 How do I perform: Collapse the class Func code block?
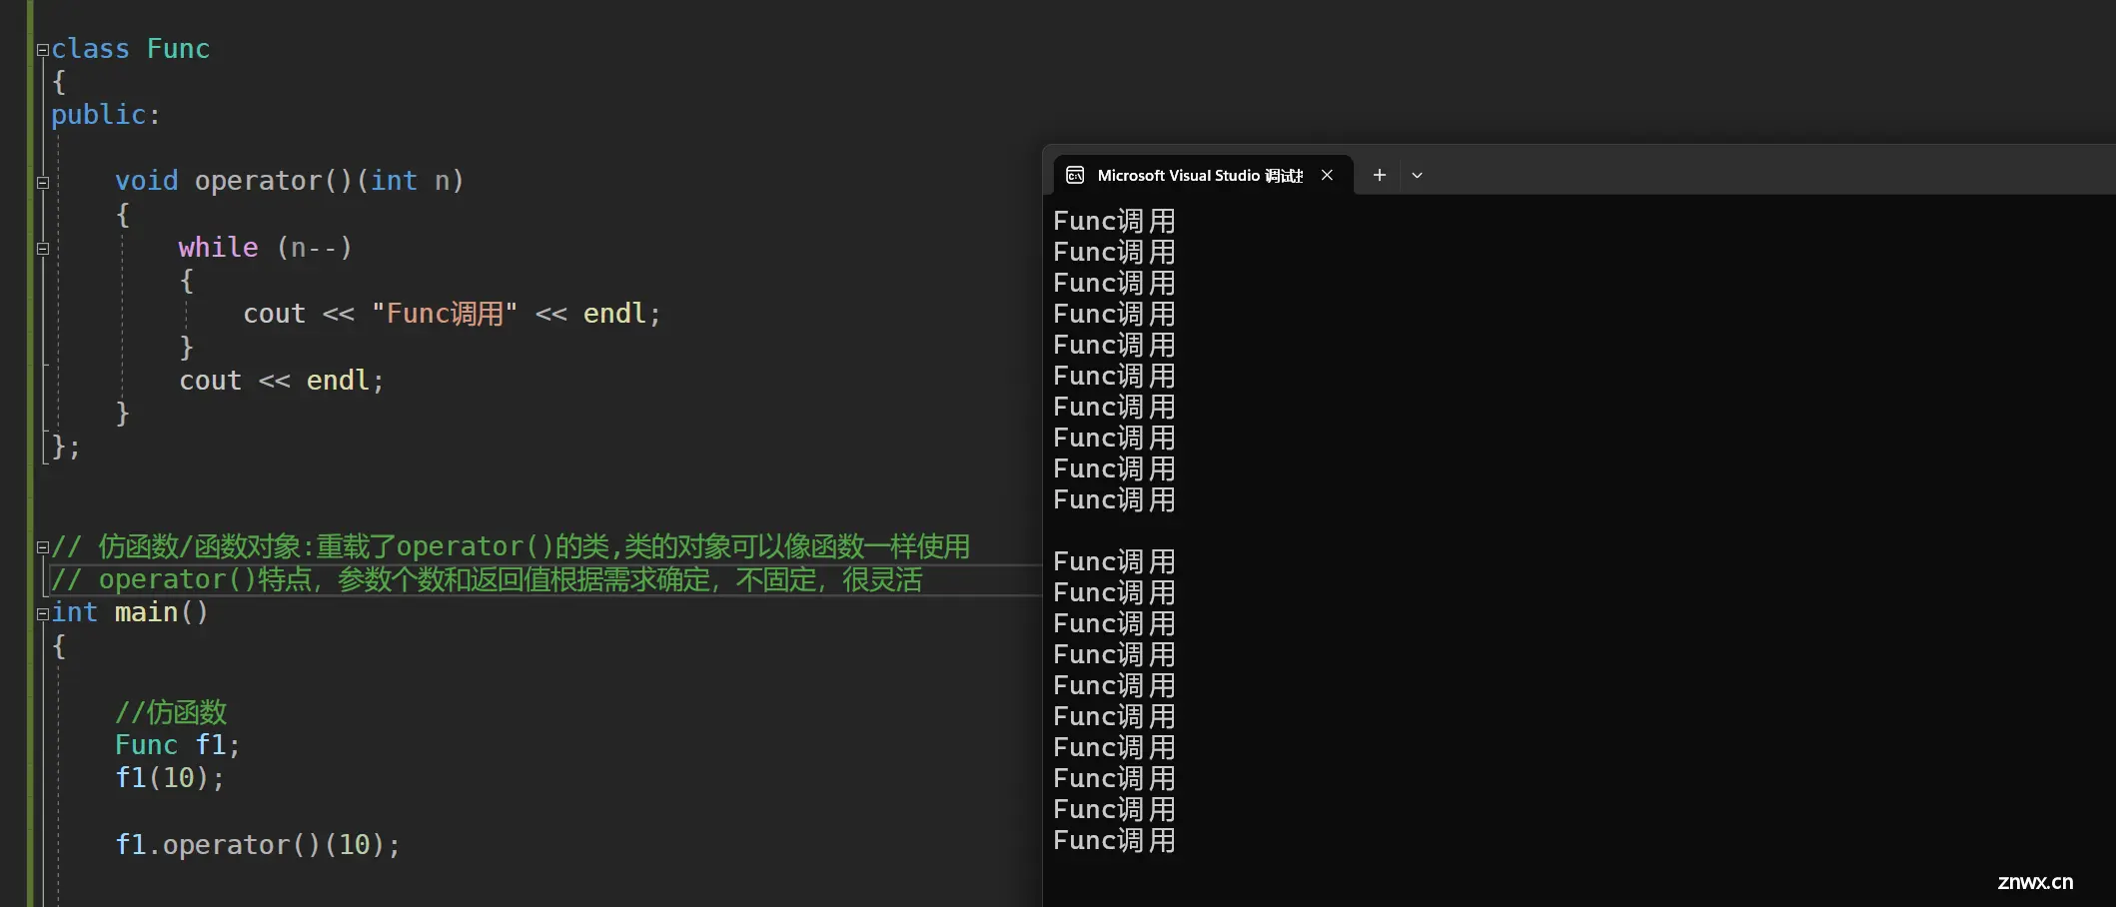point(42,50)
